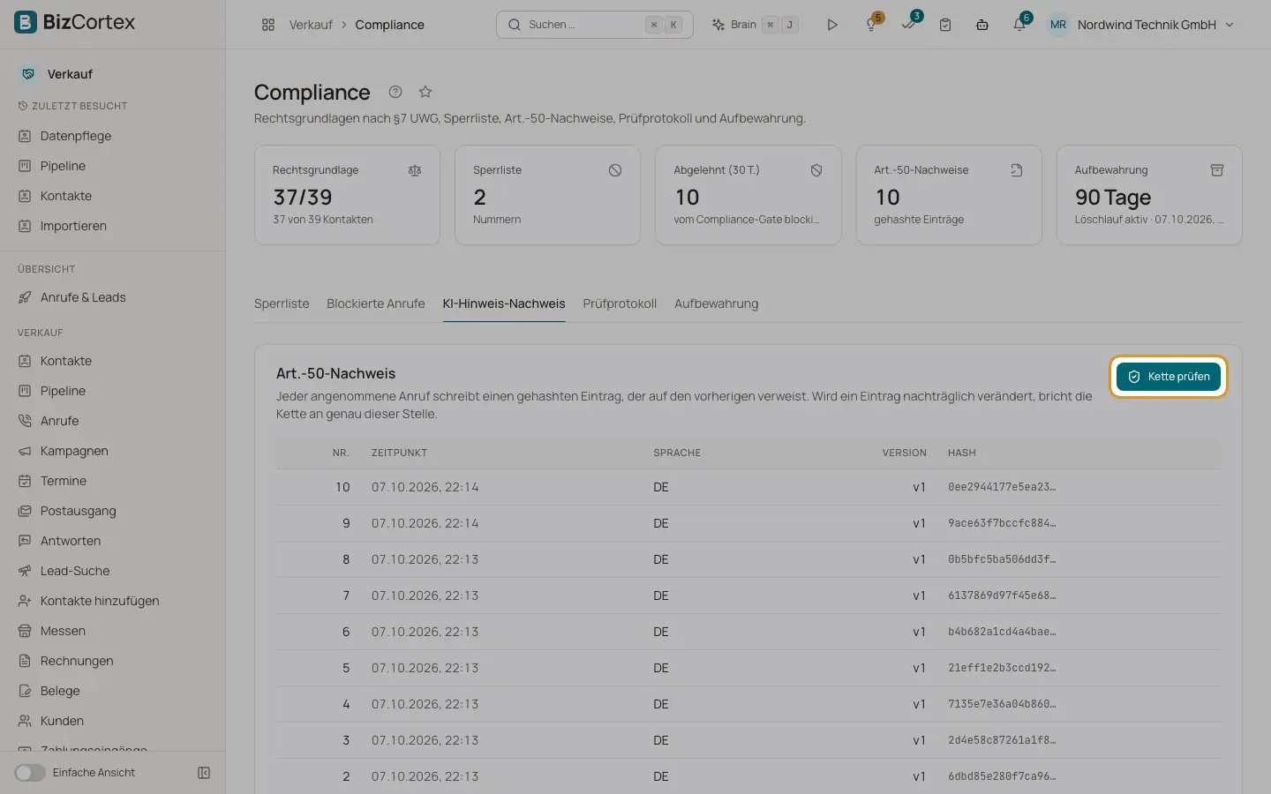Open the Brain assistant button
The image size is (1271, 794).
click(755, 25)
